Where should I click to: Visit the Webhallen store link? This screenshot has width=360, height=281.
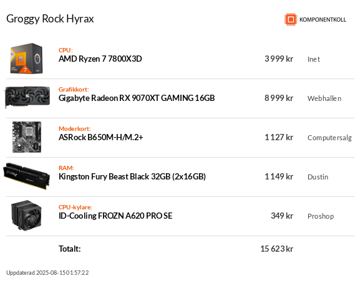tap(324, 98)
